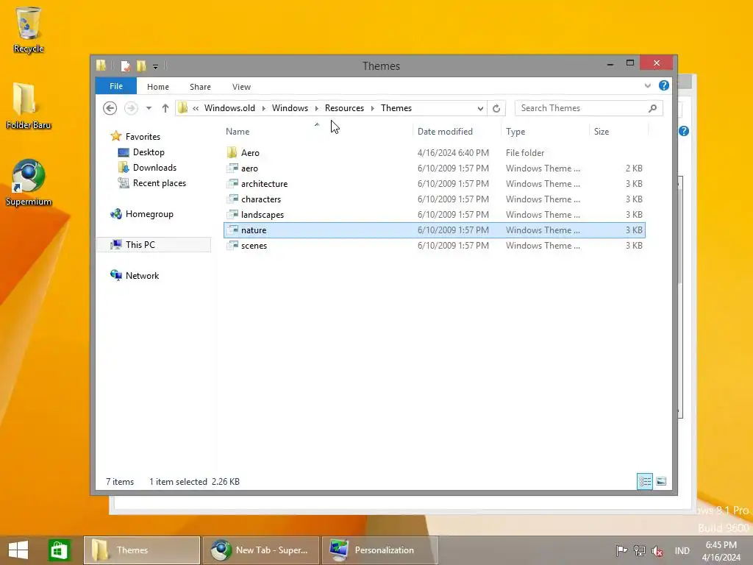Image resolution: width=753 pixels, height=565 pixels.
Task: Switch to the View ribbon tab
Action: [x=241, y=87]
